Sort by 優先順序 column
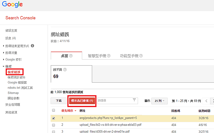Screen dimensions: 214x133 coord(68,111)
